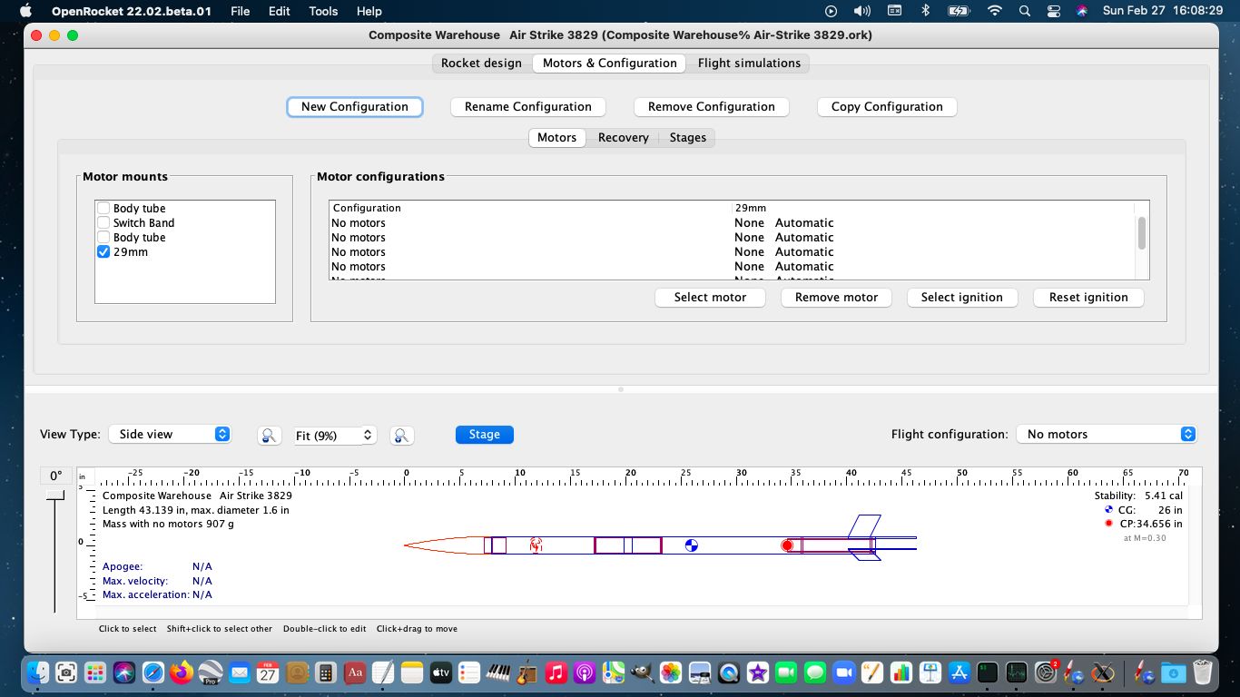Select the zoom out magnifier tool
The height and width of the screenshot is (697, 1240).
click(x=269, y=436)
